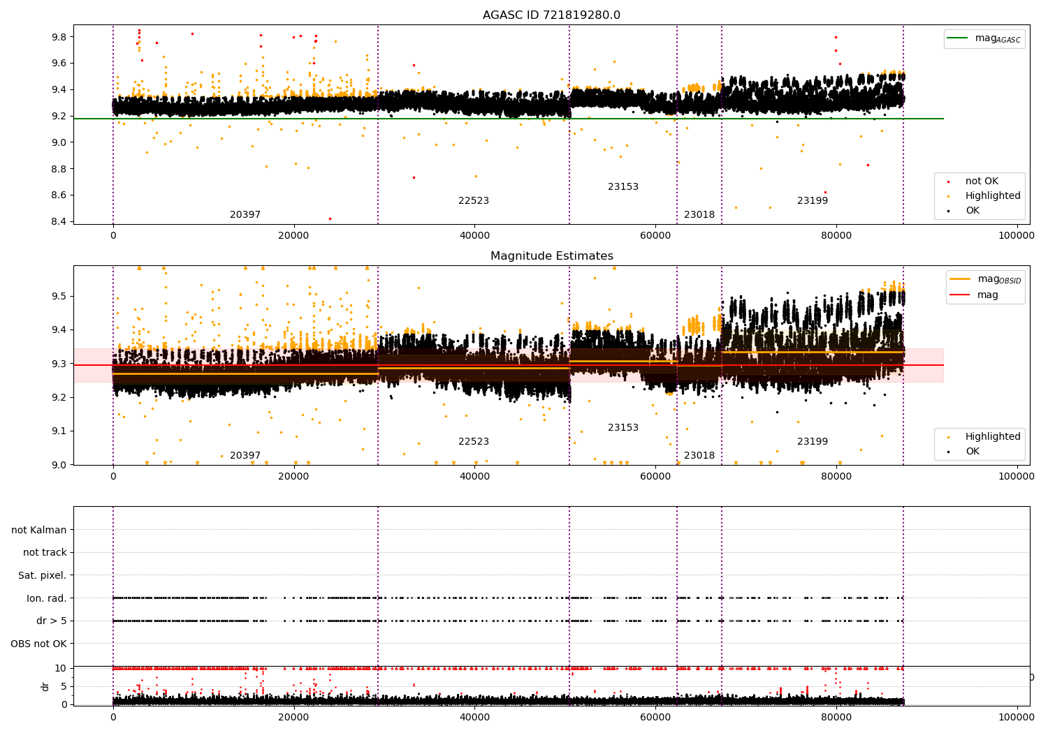The image size is (1048, 733).
Task: Select the mag AGASC legend entry
Action: pyautogui.click(x=985, y=38)
